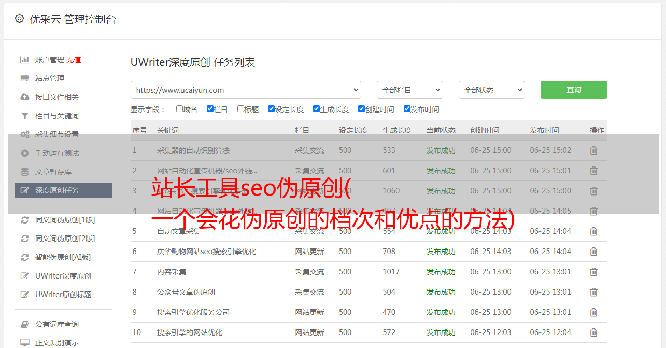Click generated length 1017 in row 7
The width and height of the screenshot is (666, 348).
pos(391,272)
